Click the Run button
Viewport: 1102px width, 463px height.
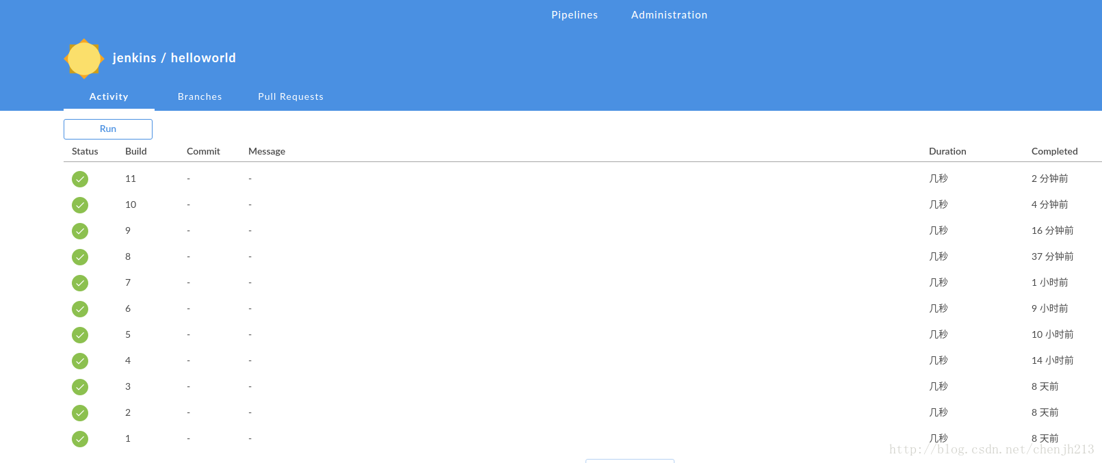(108, 129)
